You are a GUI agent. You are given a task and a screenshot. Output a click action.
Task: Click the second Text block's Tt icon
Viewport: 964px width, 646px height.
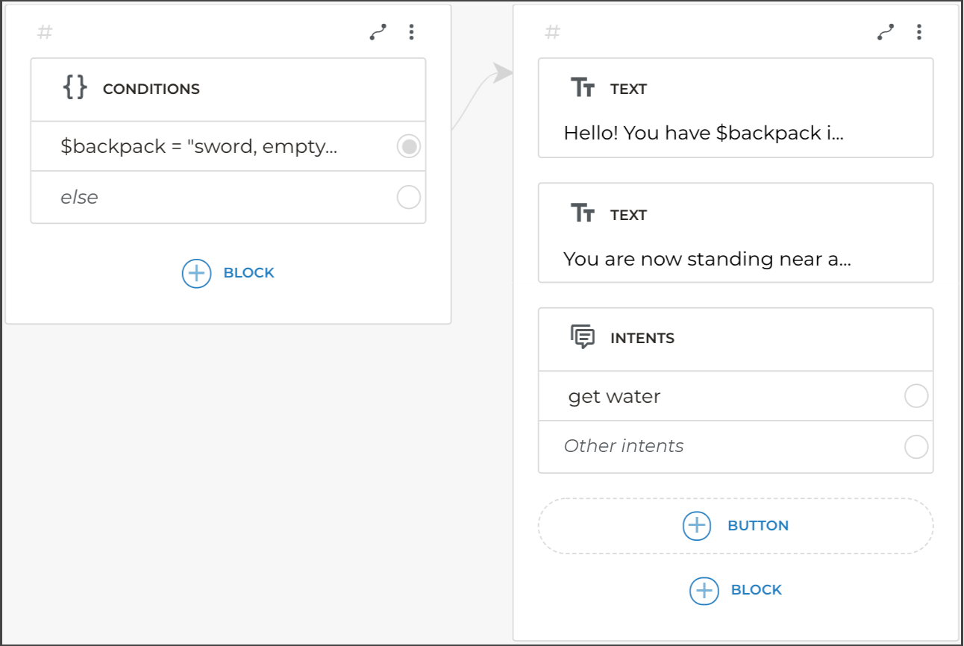click(583, 214)
